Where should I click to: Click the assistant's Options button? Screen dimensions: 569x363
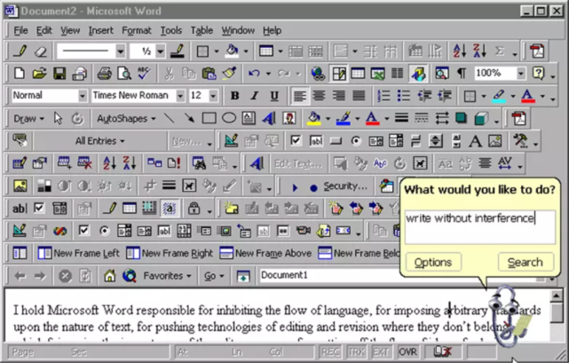click(433, 262)
